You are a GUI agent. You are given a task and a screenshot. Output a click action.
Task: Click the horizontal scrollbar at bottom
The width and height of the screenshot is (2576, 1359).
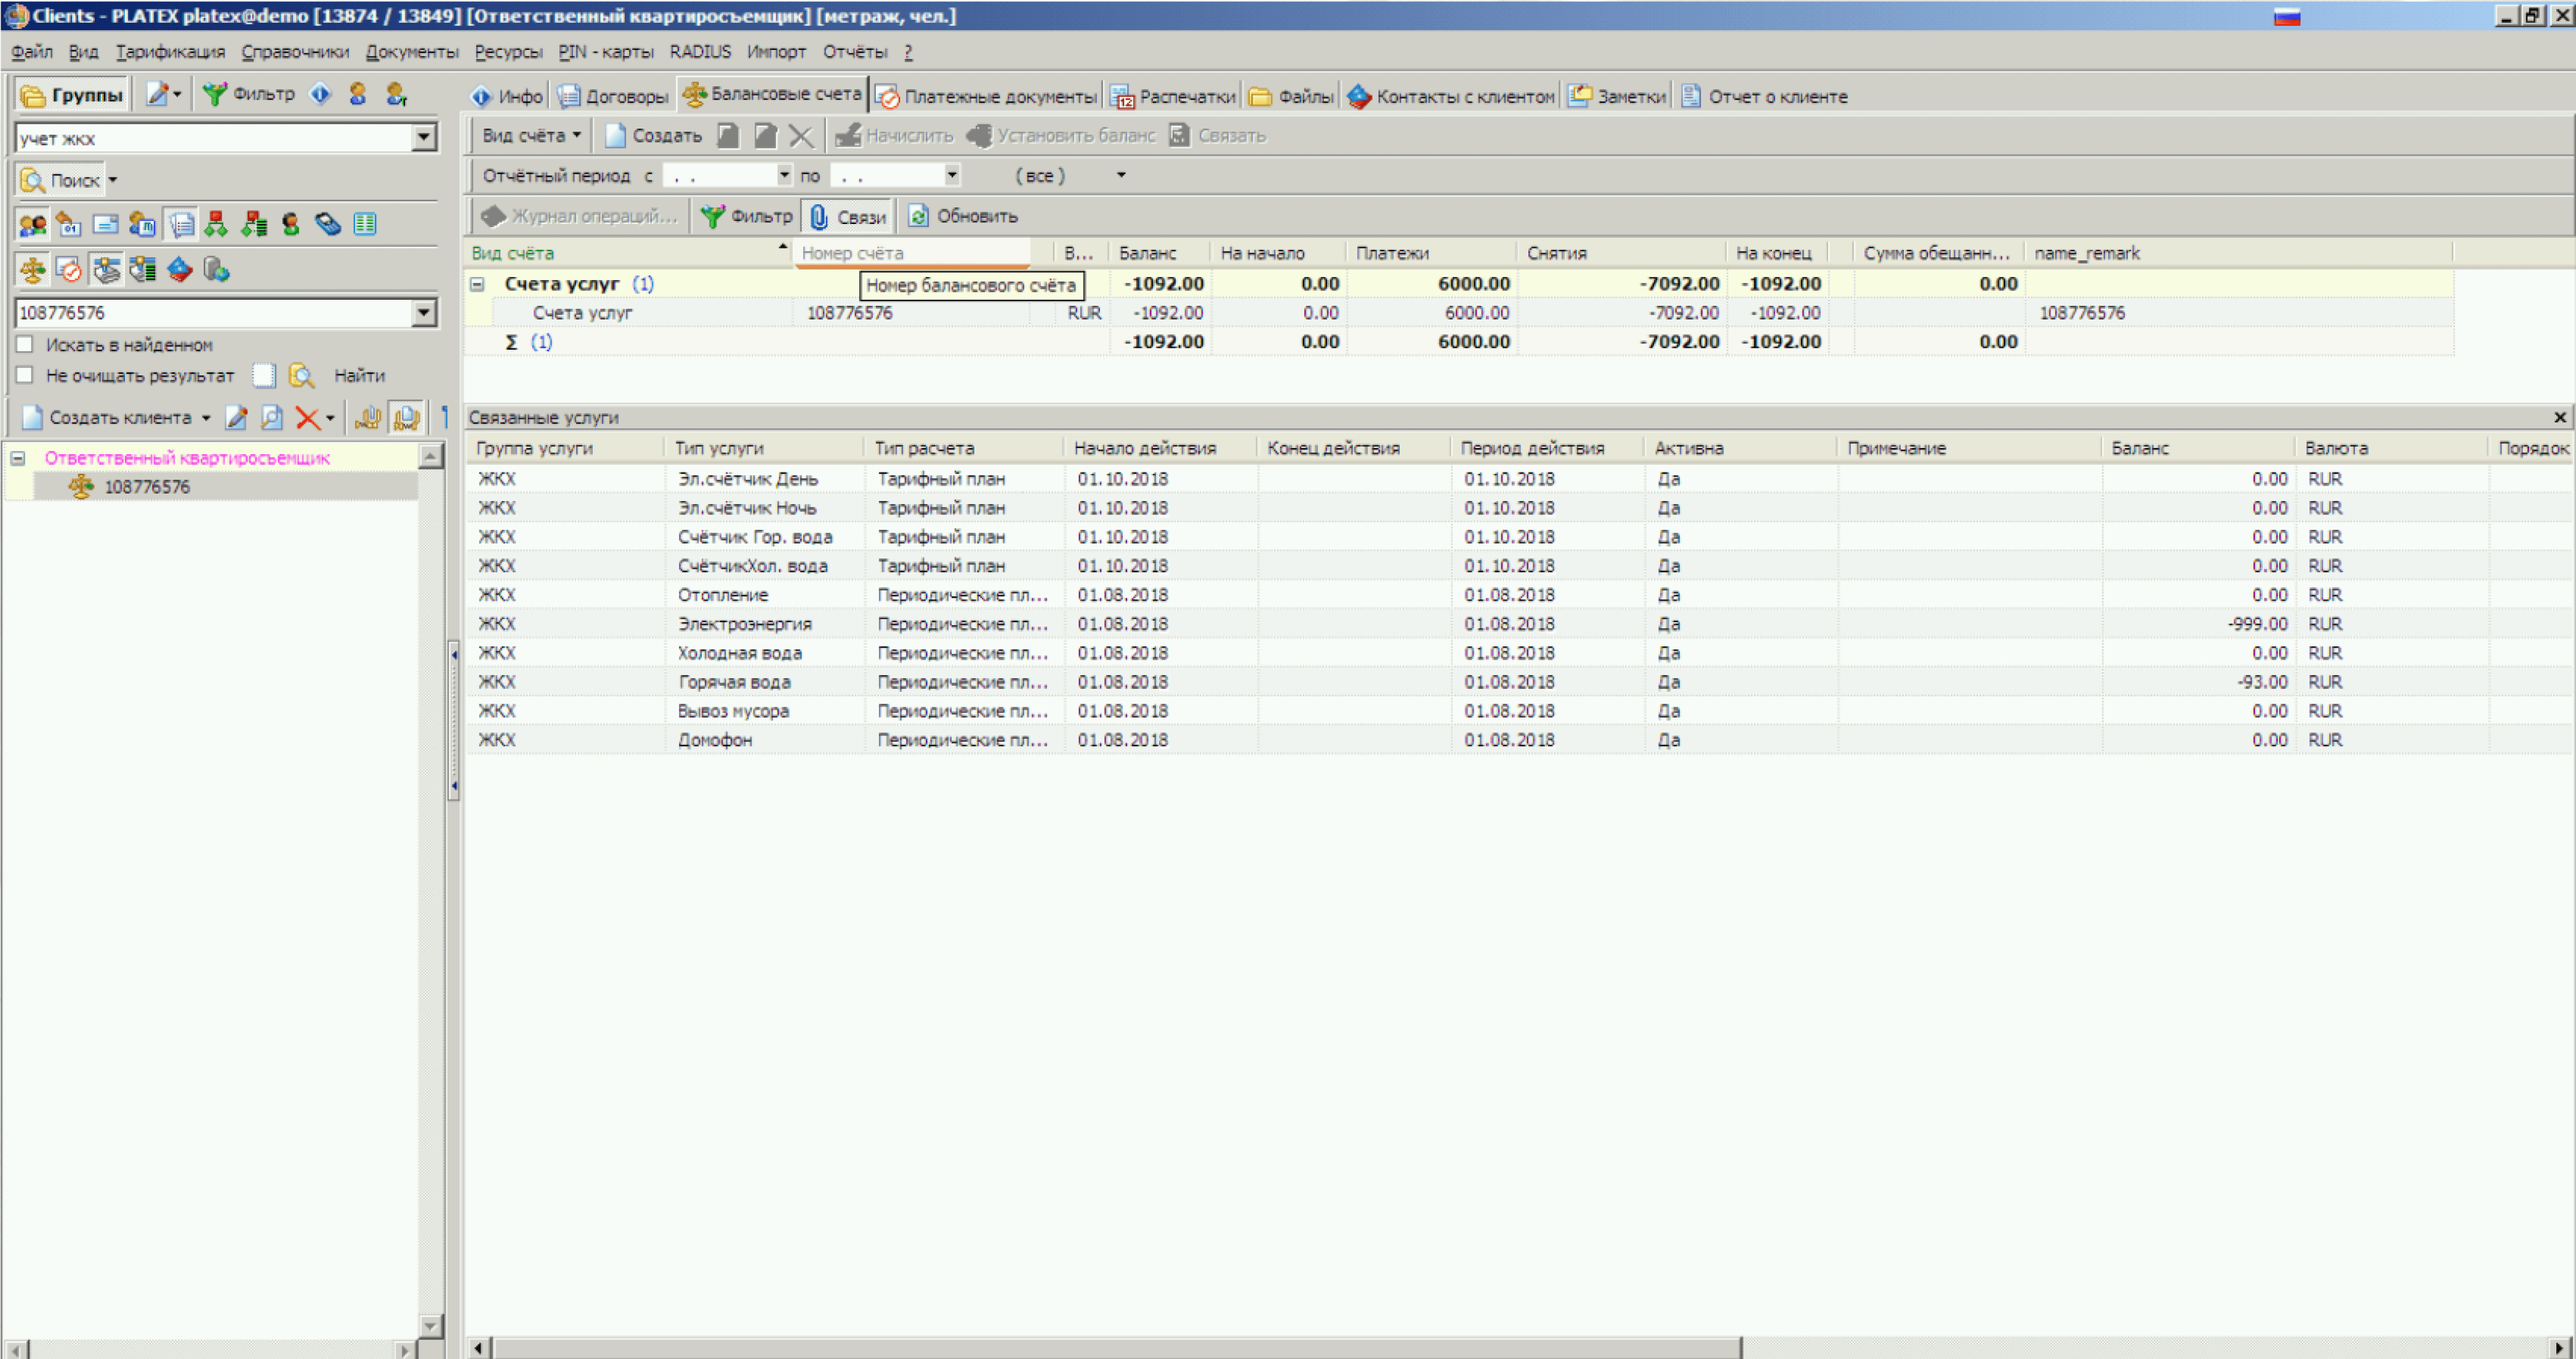tap(1118, 1347)
